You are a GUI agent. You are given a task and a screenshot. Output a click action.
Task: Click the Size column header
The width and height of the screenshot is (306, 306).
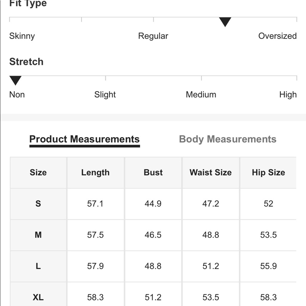click(x=38, y=173)
